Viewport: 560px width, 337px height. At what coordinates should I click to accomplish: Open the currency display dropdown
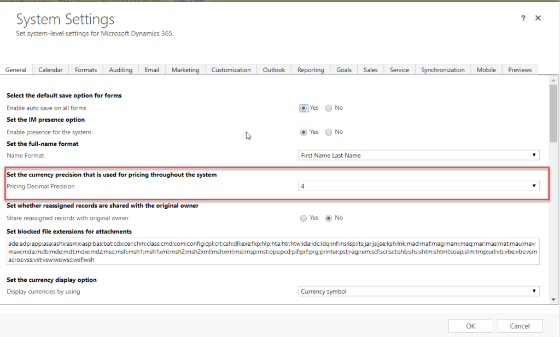[419, 292]
